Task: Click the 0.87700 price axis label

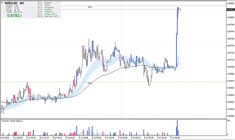Action: pyautogui.click(x=230, y=67)
